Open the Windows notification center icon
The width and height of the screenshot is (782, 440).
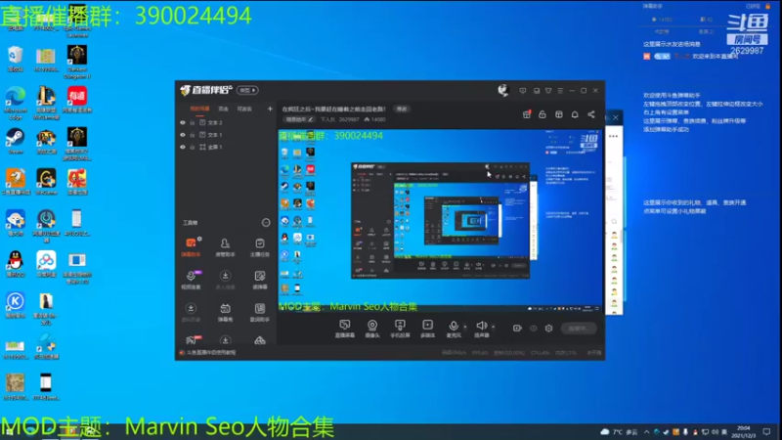coord(766,432)
